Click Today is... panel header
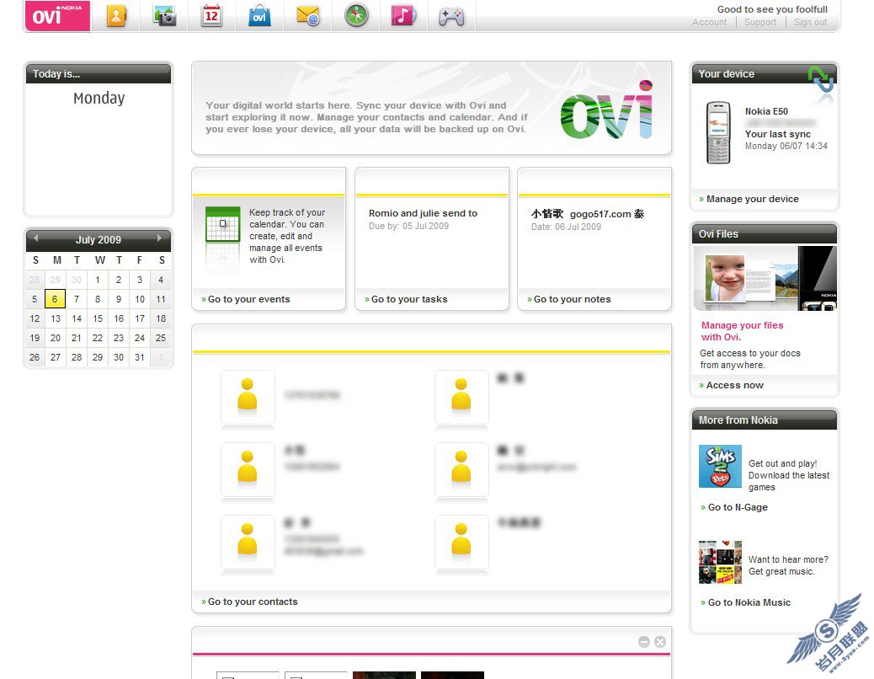This screenshot has width=874, height=679. 99,73
